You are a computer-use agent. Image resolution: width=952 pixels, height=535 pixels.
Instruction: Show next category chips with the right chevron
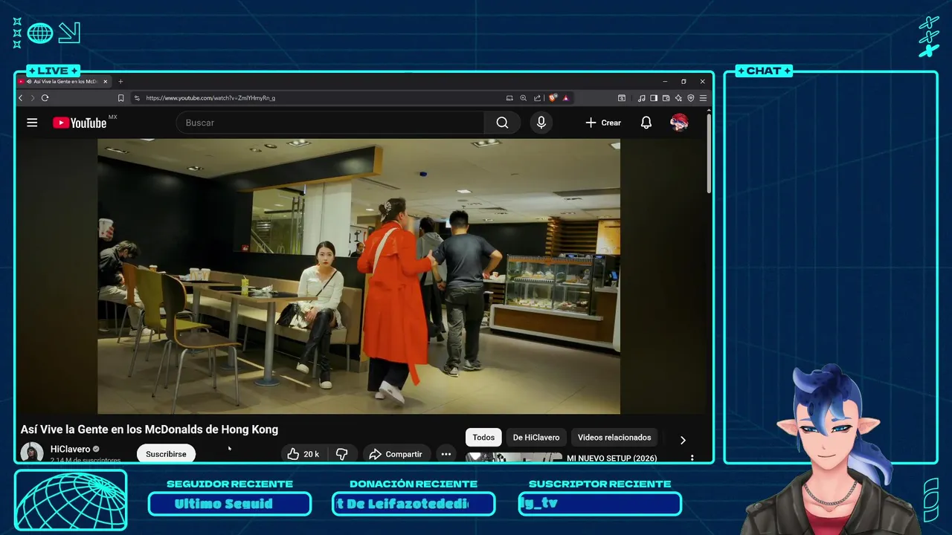pos(683,440)
